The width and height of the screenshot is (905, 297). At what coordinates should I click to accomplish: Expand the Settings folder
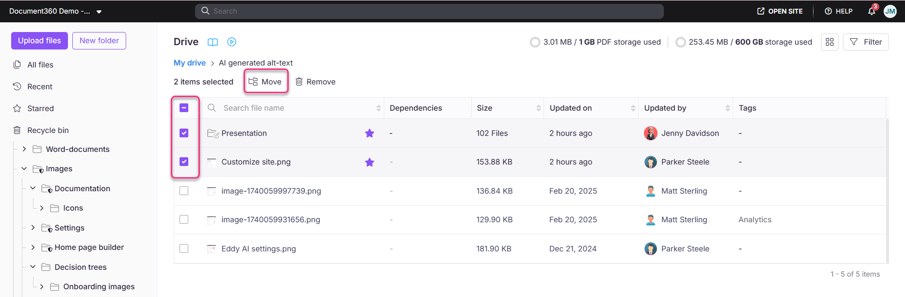point(33,227)
